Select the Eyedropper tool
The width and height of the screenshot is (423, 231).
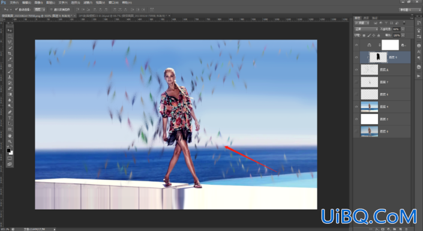pos(10,59)
